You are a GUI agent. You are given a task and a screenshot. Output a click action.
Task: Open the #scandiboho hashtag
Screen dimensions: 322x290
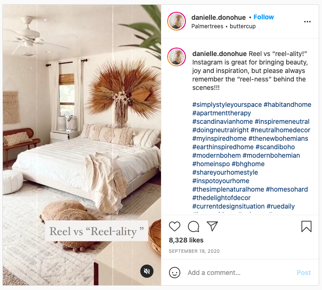point(275,147)
